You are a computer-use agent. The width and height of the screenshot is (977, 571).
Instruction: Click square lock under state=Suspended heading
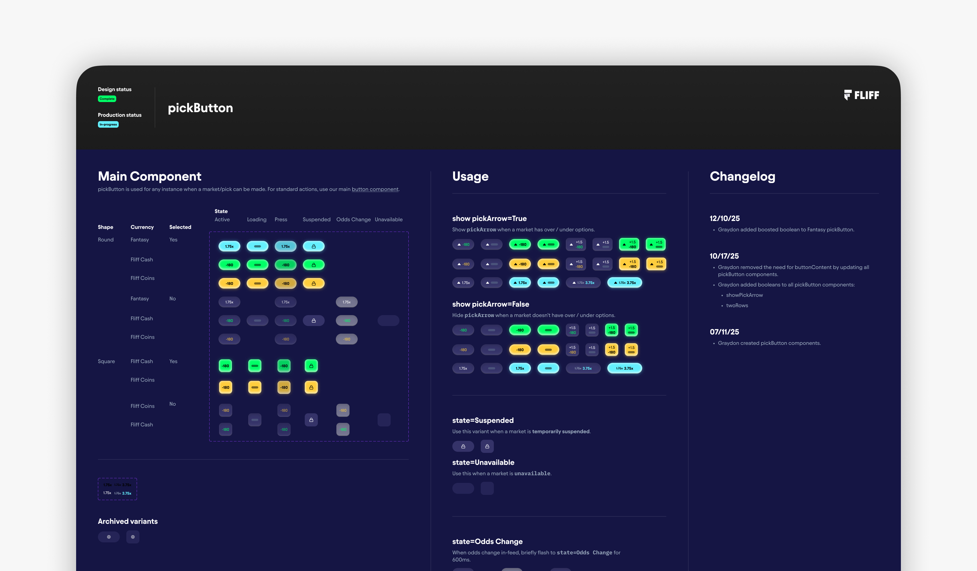pyautogui.click(x=487, y=447)
